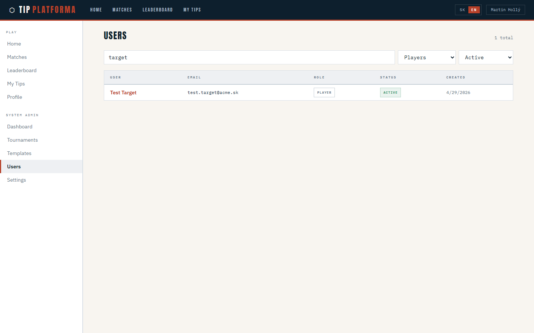This screenshot has height=333, width=534.
Task: Switch language to SK
Action: [462, 10]
